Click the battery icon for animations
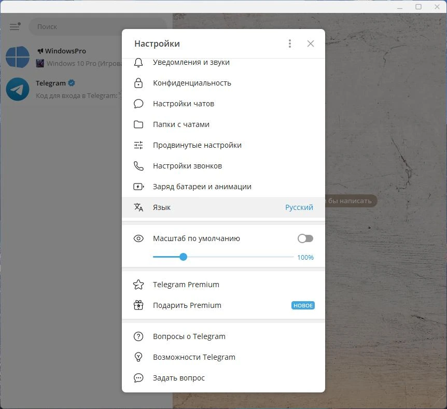Image resolution: width=447 pixels, height=409 pixels. [138, 187]
